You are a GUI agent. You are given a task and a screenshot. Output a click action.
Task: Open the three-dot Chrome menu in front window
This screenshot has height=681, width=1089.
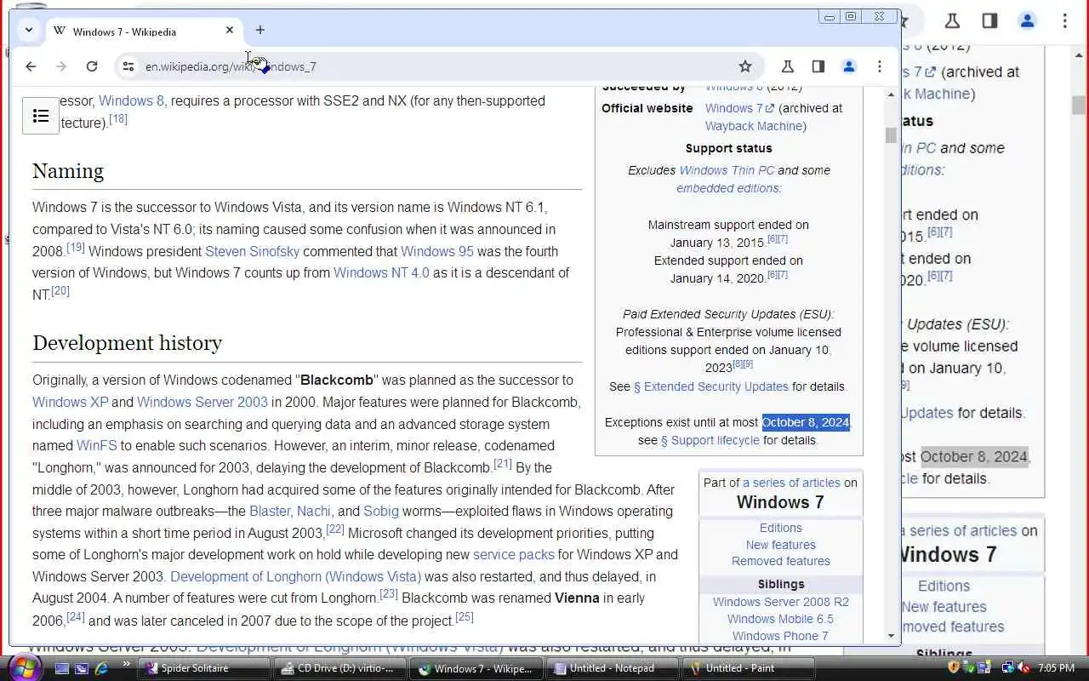(x=880, y=66)
